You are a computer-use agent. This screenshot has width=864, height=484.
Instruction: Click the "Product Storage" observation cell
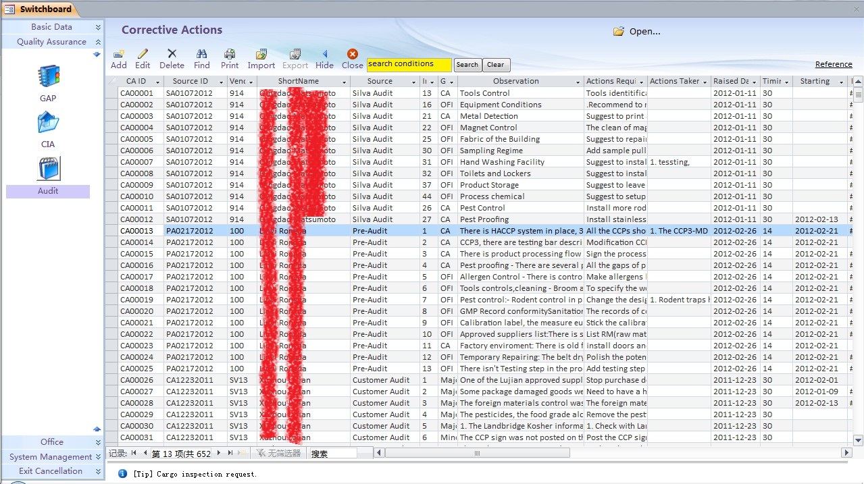pyautogui.click(x=521, y=185)
